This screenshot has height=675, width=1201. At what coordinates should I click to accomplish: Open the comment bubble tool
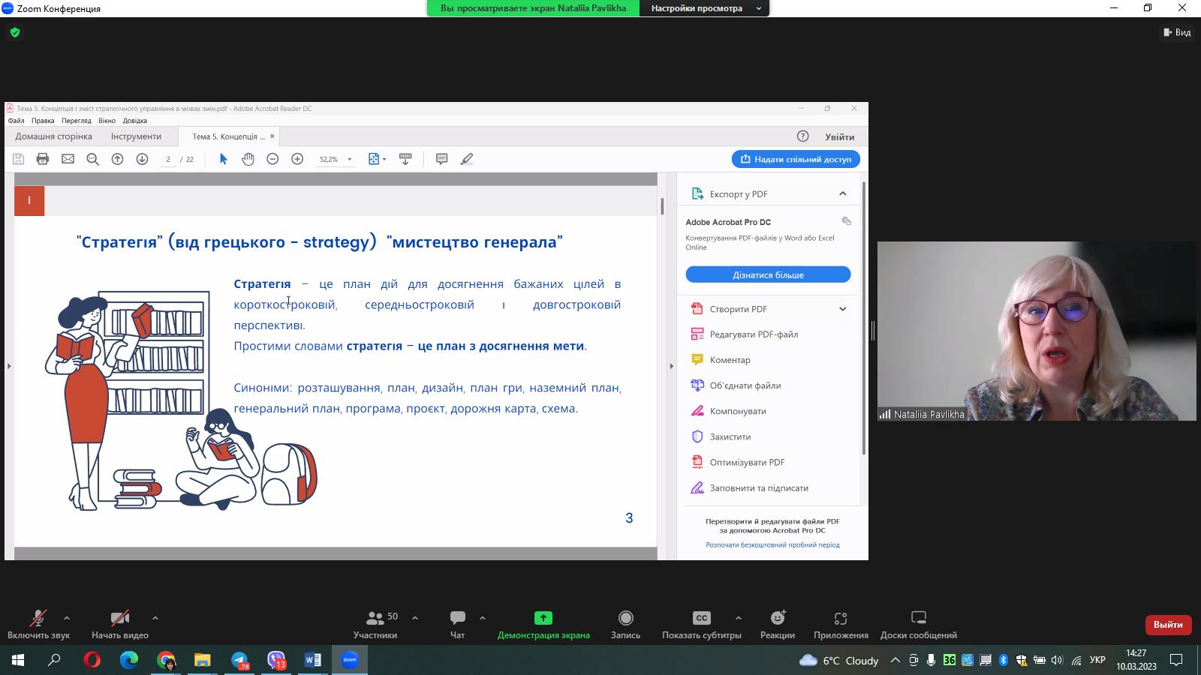click(441, 159)
